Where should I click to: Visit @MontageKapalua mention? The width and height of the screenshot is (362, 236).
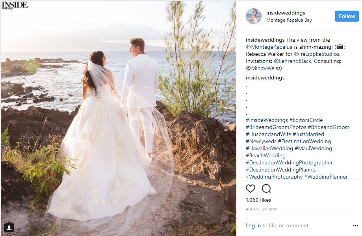[269, 47]
